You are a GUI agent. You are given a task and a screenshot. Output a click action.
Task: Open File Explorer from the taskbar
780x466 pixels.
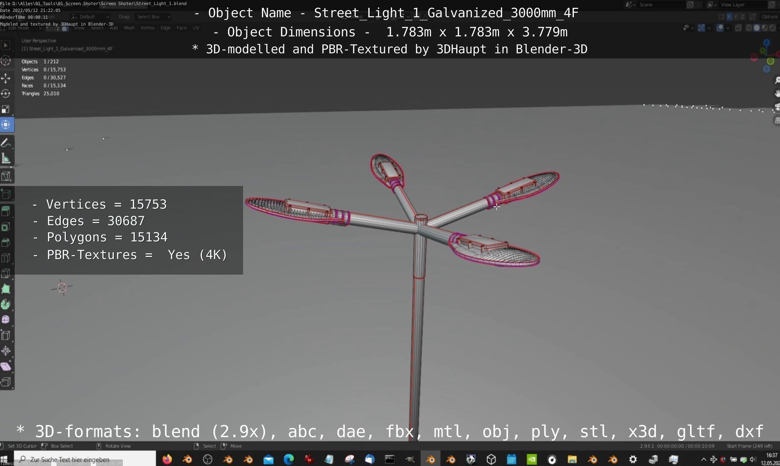(572, 459)
